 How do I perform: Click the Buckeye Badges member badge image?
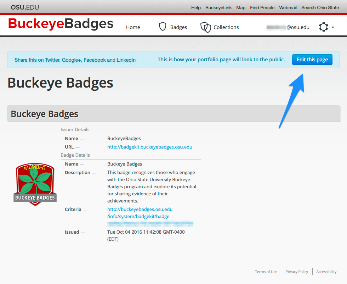[35, 184]
